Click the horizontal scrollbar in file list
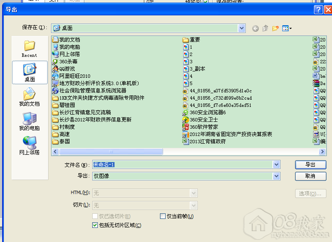332x242 pixels. [x=111, y=152]
